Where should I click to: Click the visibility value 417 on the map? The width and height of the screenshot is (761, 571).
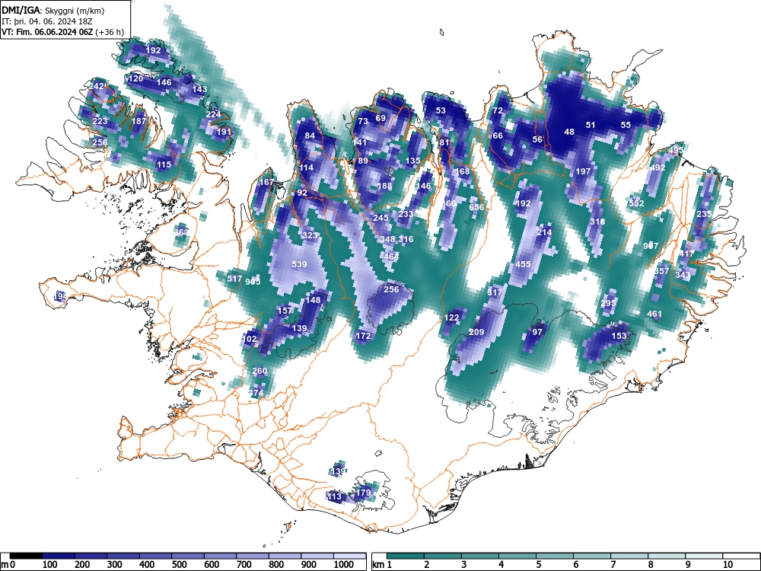point(686,254)
